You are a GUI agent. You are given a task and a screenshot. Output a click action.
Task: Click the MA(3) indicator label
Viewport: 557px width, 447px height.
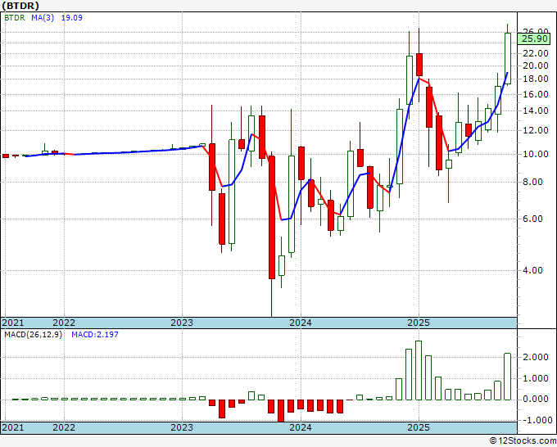43,18
